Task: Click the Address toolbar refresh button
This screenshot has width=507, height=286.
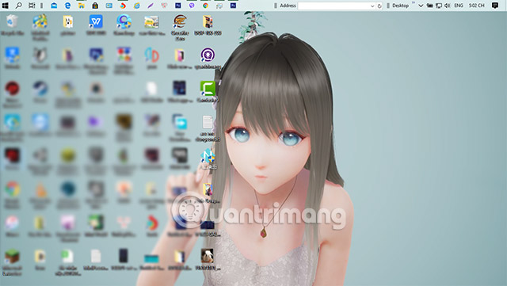Action: (379, 6)
